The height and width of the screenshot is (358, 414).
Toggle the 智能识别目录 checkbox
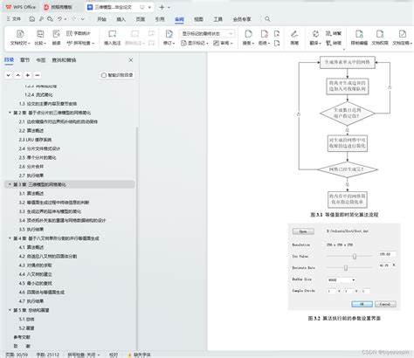click(103, 75)
